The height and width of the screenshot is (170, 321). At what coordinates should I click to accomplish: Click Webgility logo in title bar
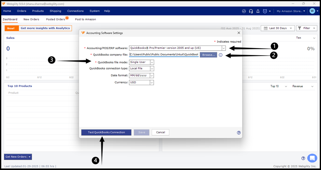[4, 4]
